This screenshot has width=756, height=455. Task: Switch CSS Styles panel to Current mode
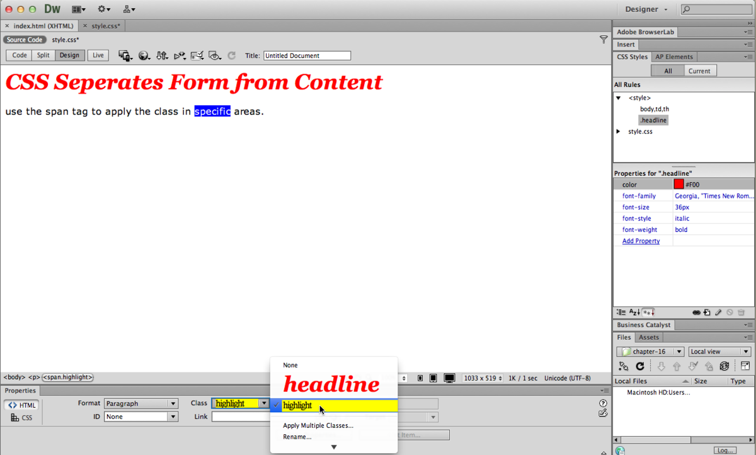pos(699,71)
